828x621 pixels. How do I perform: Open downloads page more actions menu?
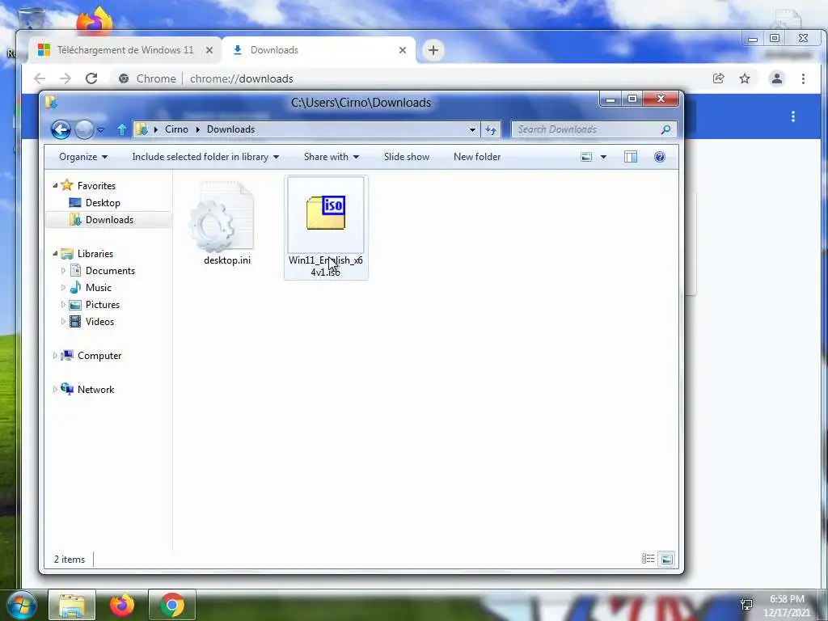click(792, 116)
